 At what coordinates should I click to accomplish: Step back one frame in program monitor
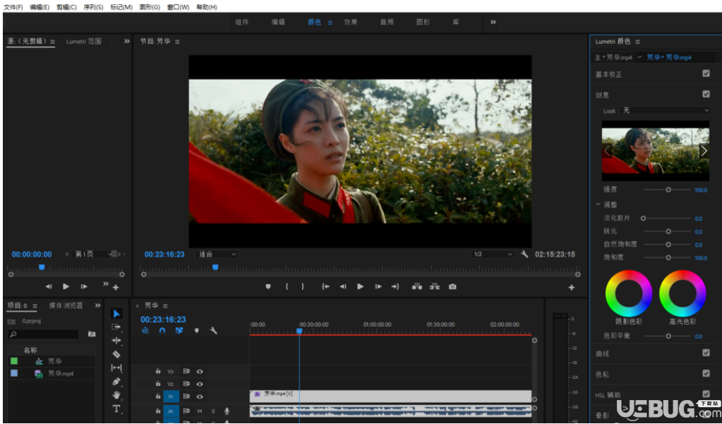point(342,286)
